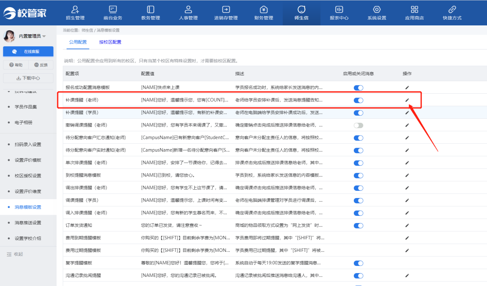487x286 pixels.
Task: Expand the 内置管理员 user dropdown
Action: pyautogui.click(x=44, y=36)
